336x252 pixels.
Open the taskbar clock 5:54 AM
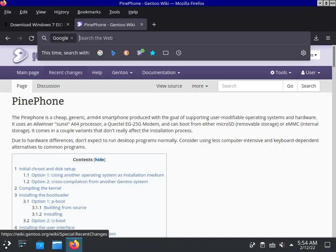coord(307,245)
